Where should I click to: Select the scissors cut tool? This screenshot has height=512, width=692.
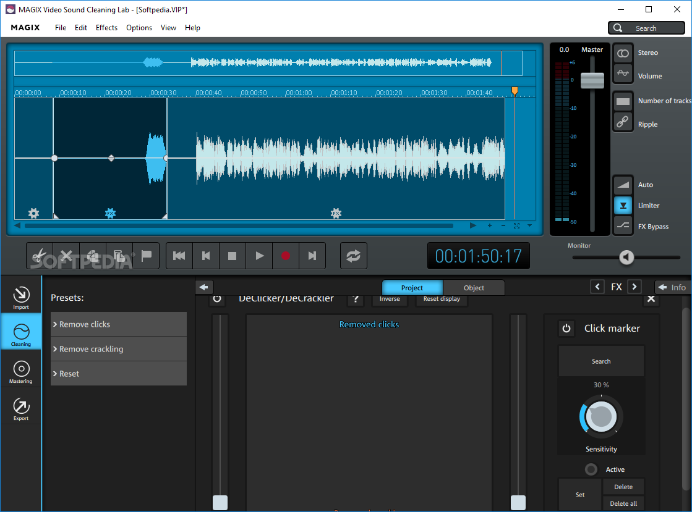40,256
